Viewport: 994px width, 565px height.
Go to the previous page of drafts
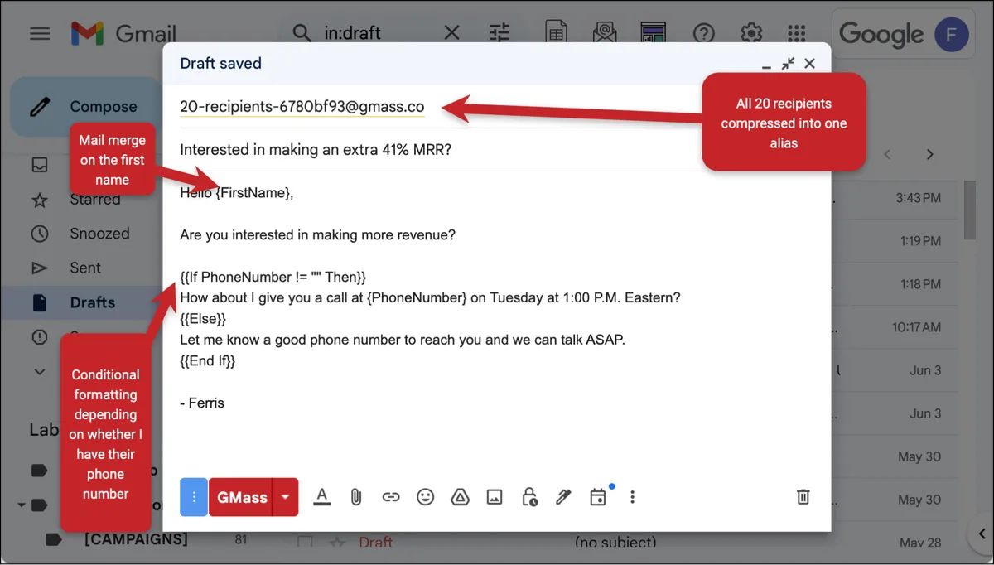pos(888,154)
